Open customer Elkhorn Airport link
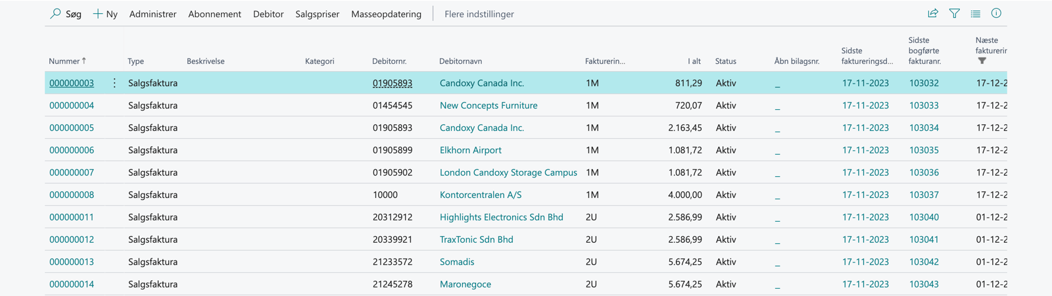Screen dimensions: 1052x296 click(470, 150)
